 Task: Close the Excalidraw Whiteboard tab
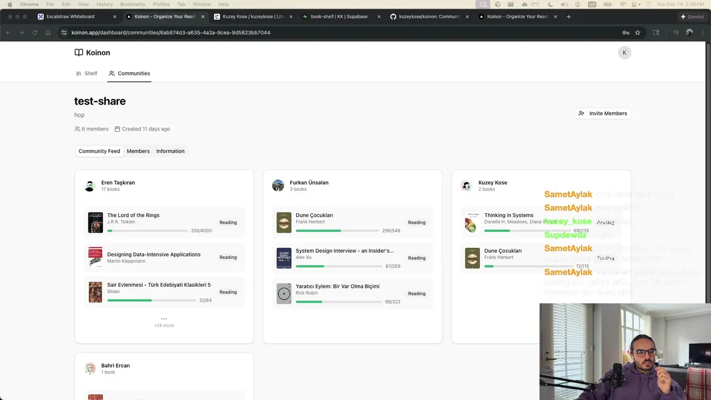click(114, 17)
